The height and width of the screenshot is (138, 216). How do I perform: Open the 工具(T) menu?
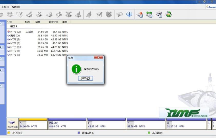coord(5,7)
